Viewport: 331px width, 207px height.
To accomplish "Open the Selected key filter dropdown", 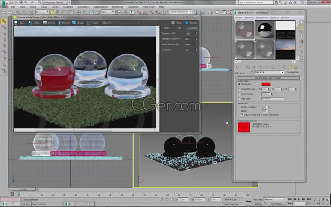I will click(275, 199).
